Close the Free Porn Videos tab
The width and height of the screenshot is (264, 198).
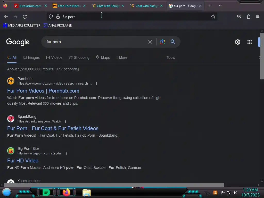84,6
